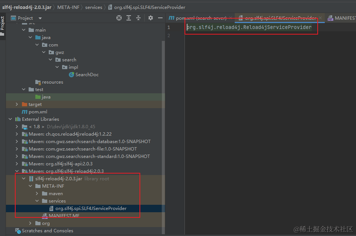Collapse the gwz package chevron
The width and height of the screenshot is (356, 236).
pos(44,52)
